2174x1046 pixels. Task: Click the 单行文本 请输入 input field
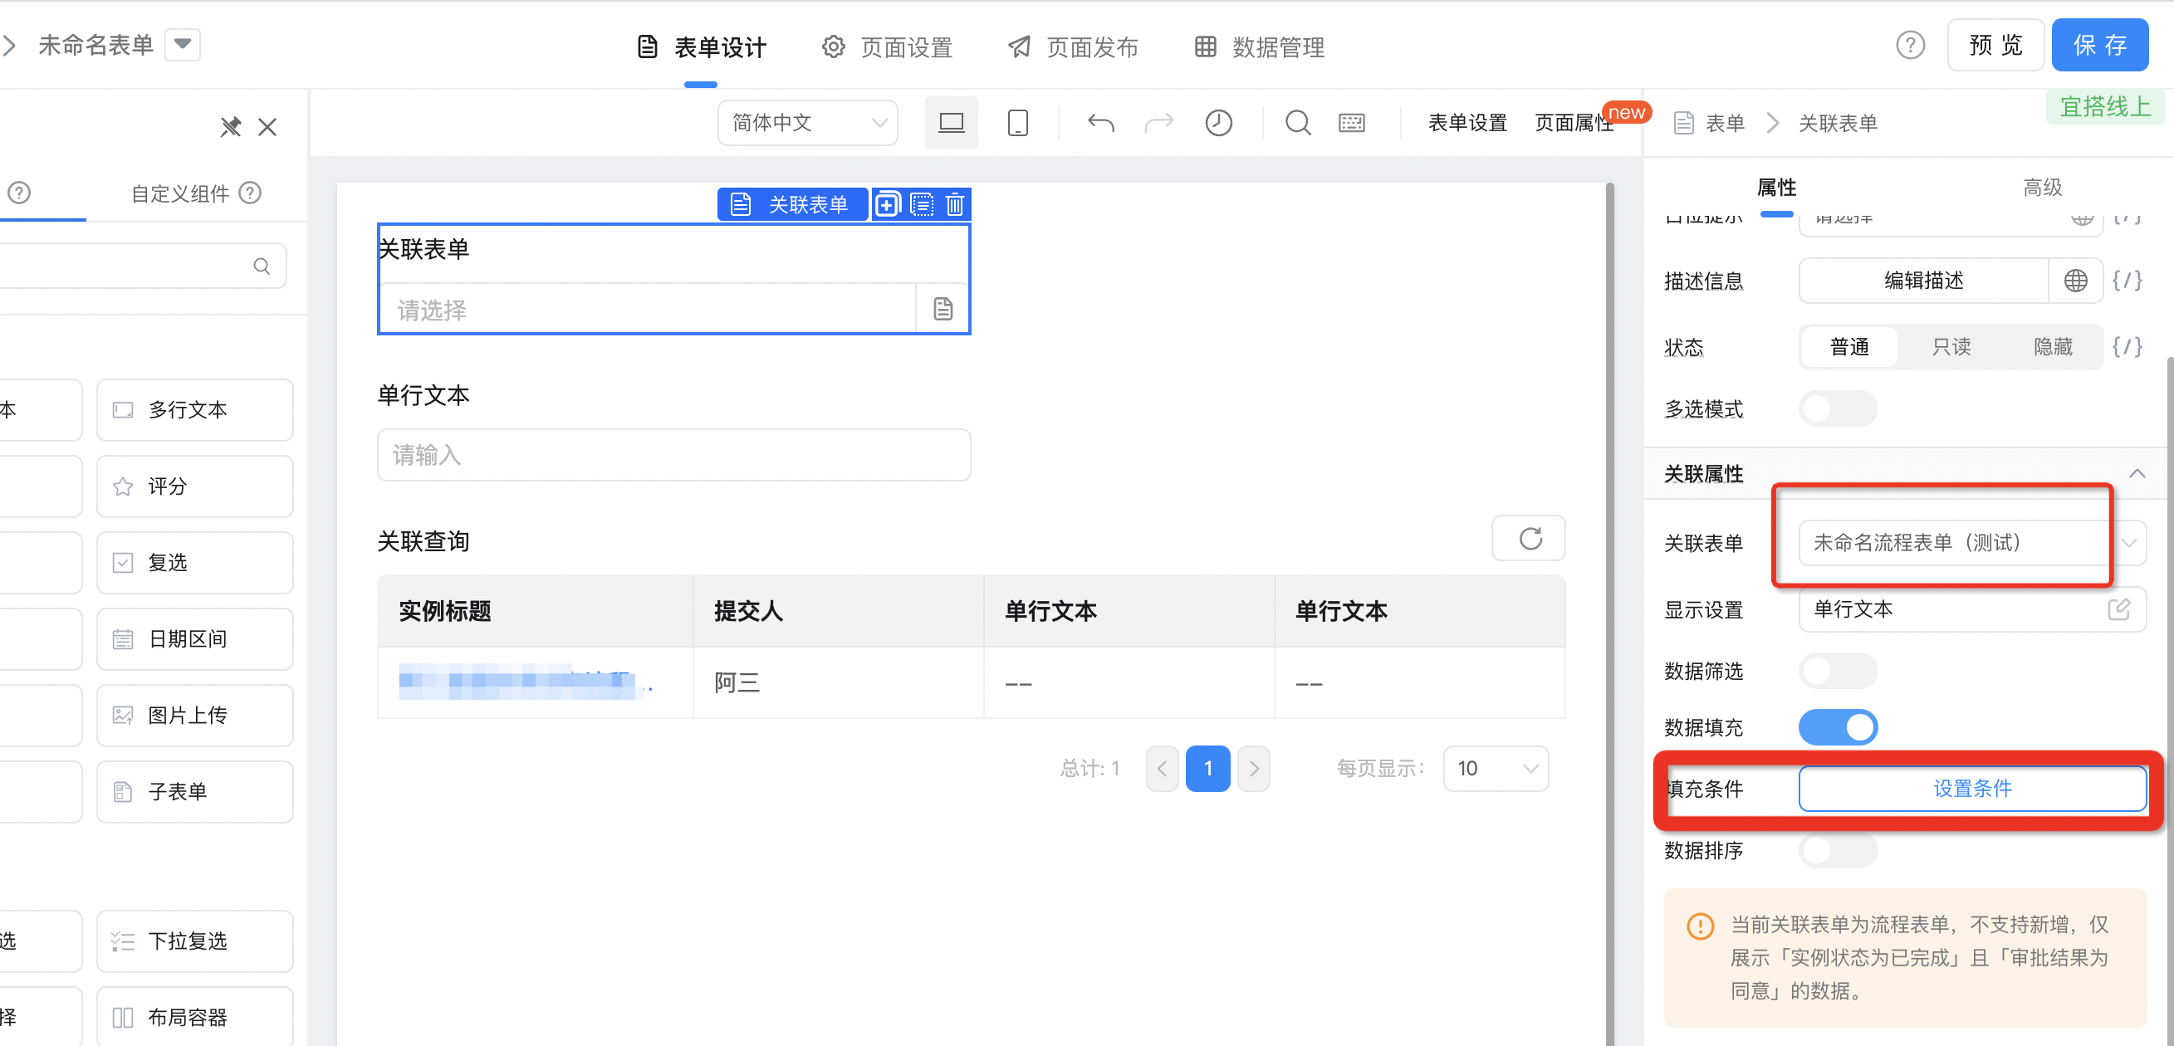(x=673, y=456)
